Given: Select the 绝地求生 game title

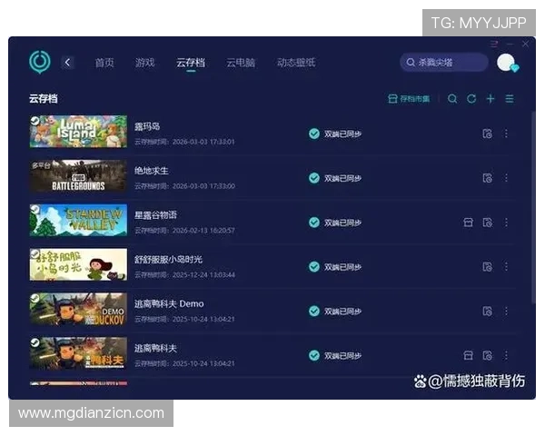Looking at the screenshot, I should tap(151, 171).
